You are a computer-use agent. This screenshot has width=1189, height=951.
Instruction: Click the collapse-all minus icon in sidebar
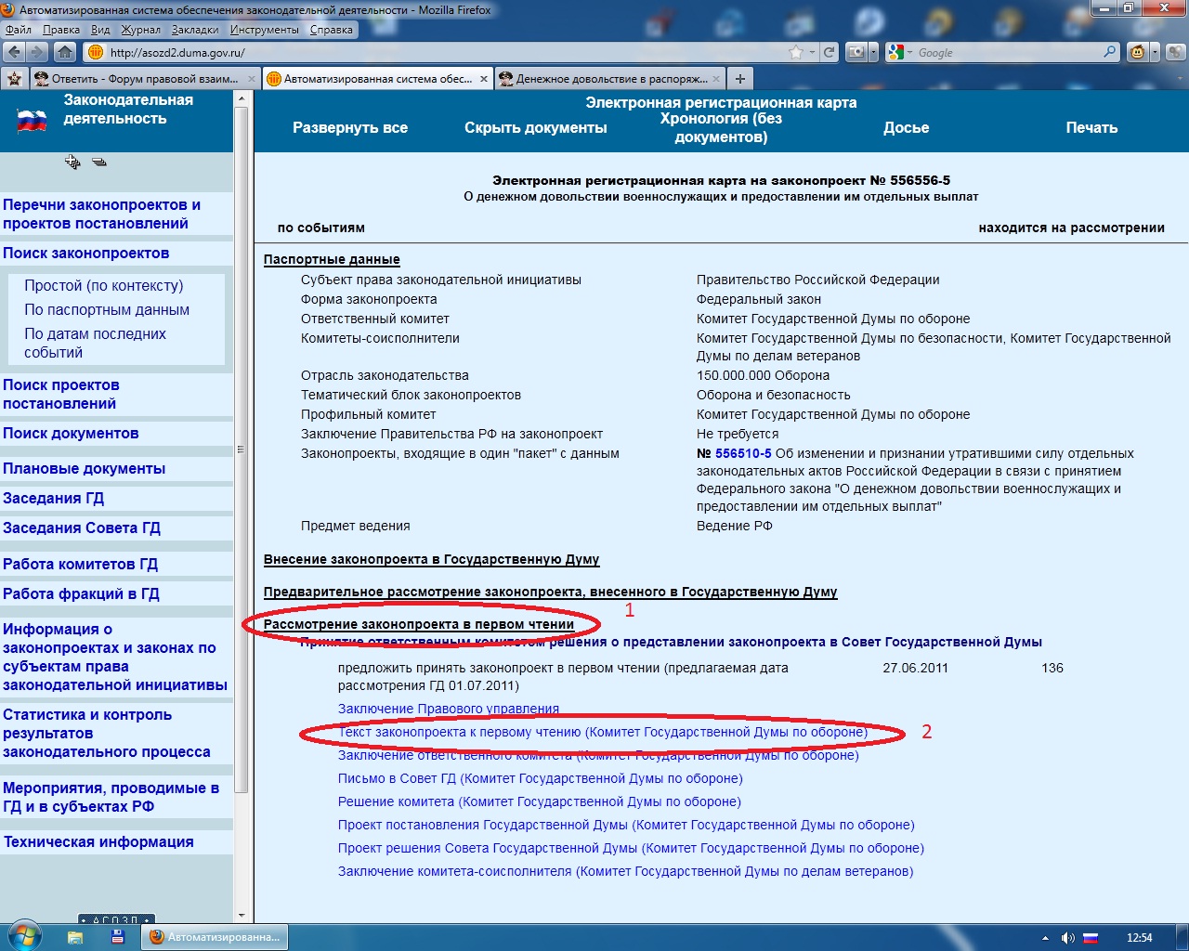pyautogui.click(x=99, y=162)
